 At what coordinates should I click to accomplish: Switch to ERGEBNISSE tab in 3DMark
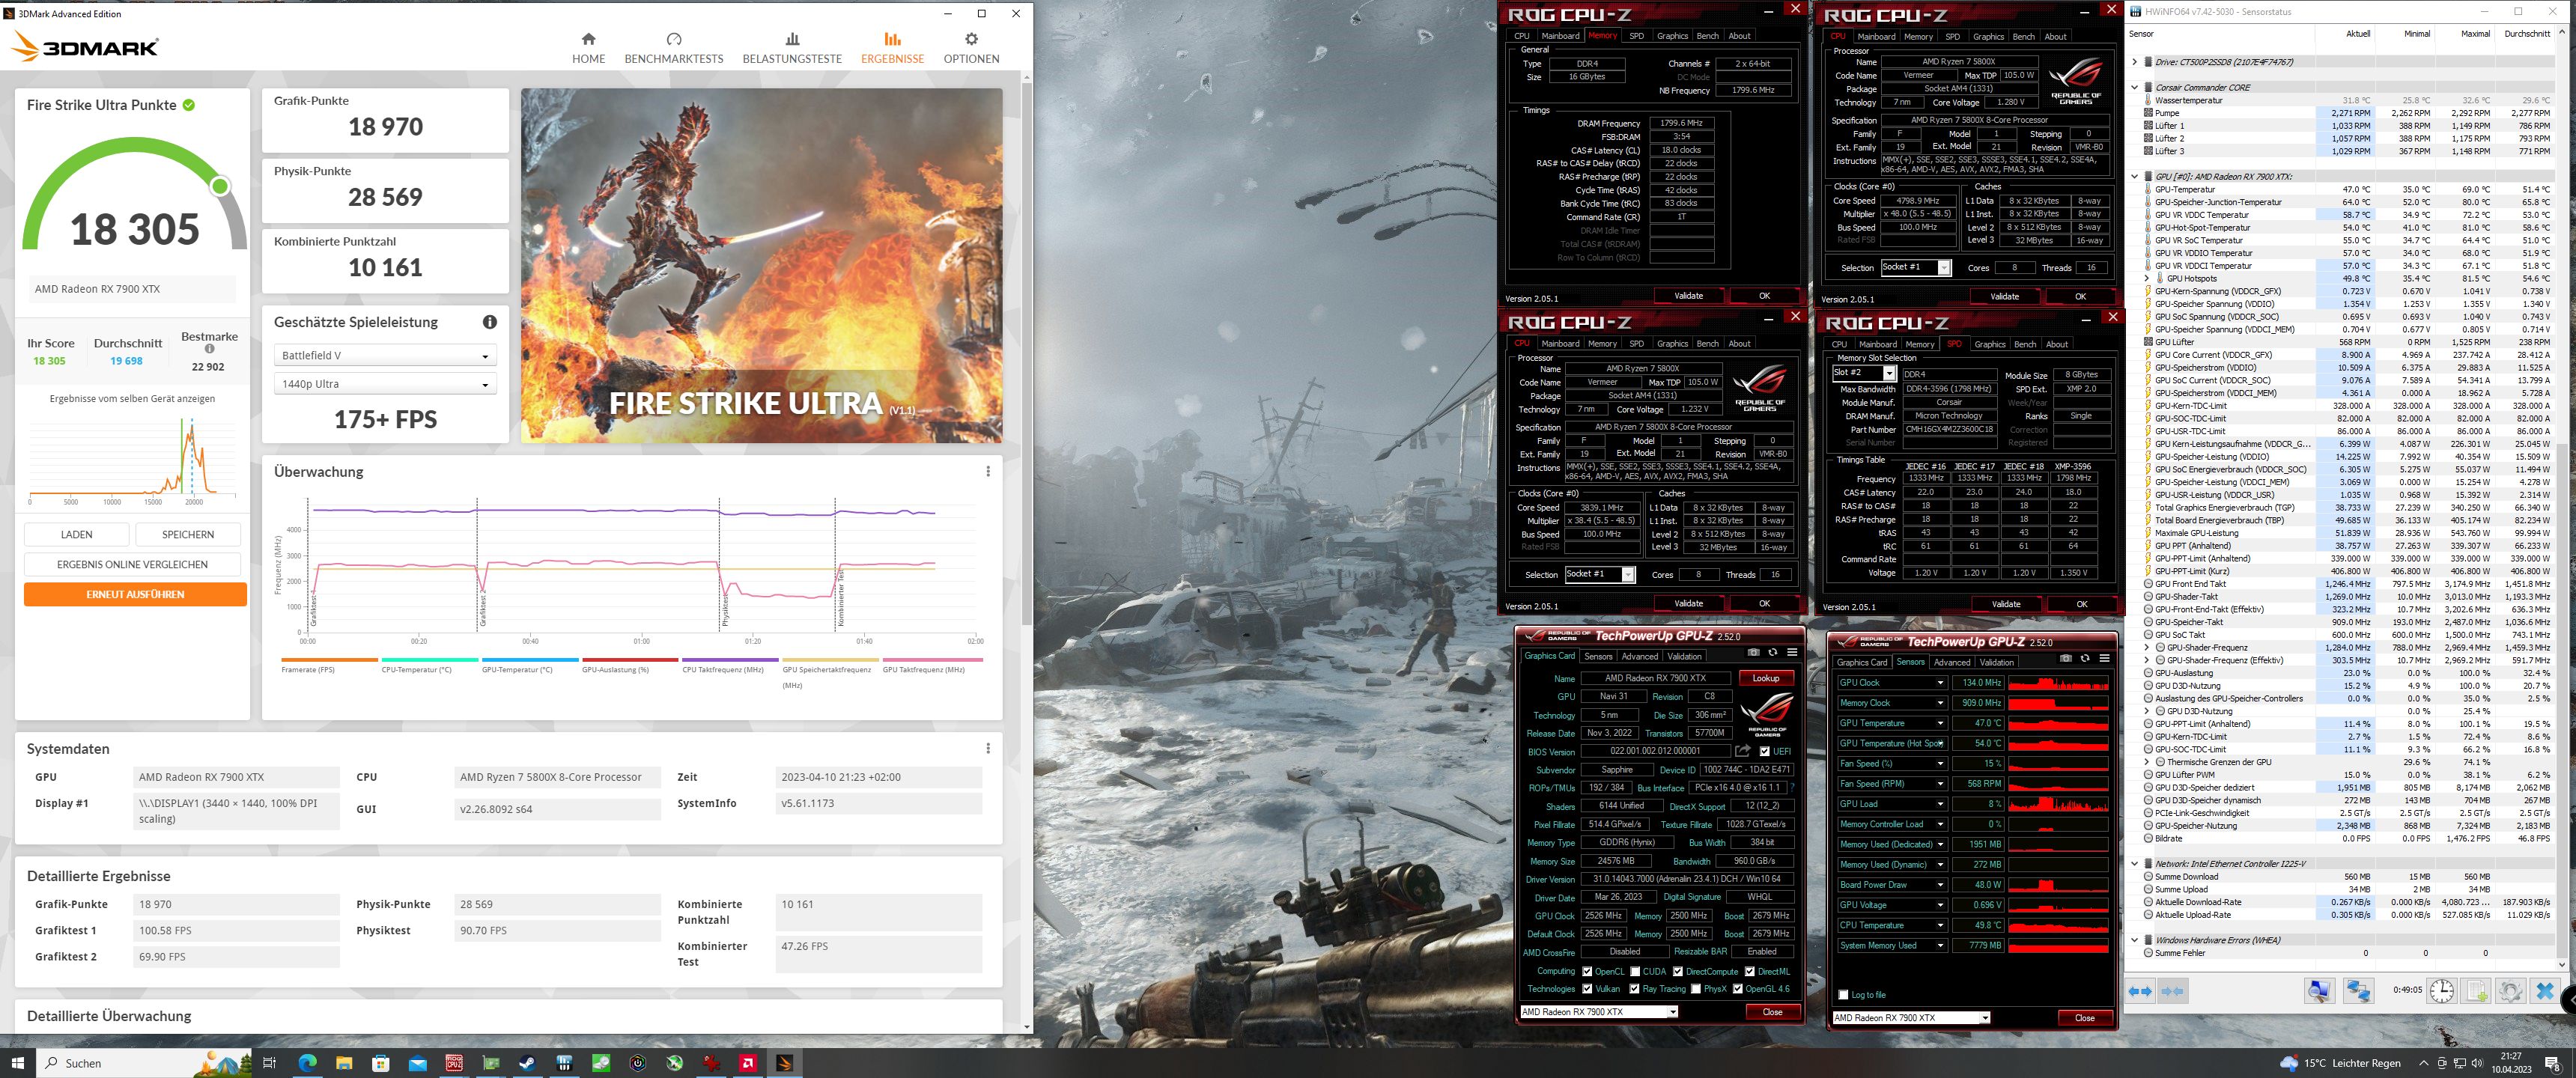[x=892, y=47]
